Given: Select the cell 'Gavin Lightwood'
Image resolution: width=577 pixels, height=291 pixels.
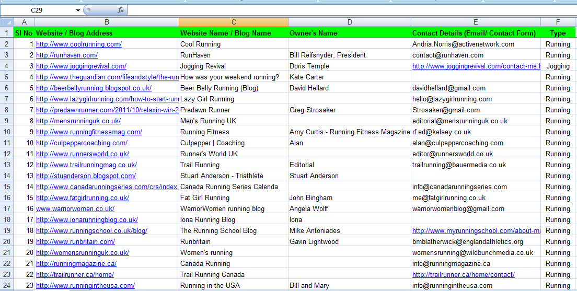Looking at the screenshot, I should [x=350, y=242].
